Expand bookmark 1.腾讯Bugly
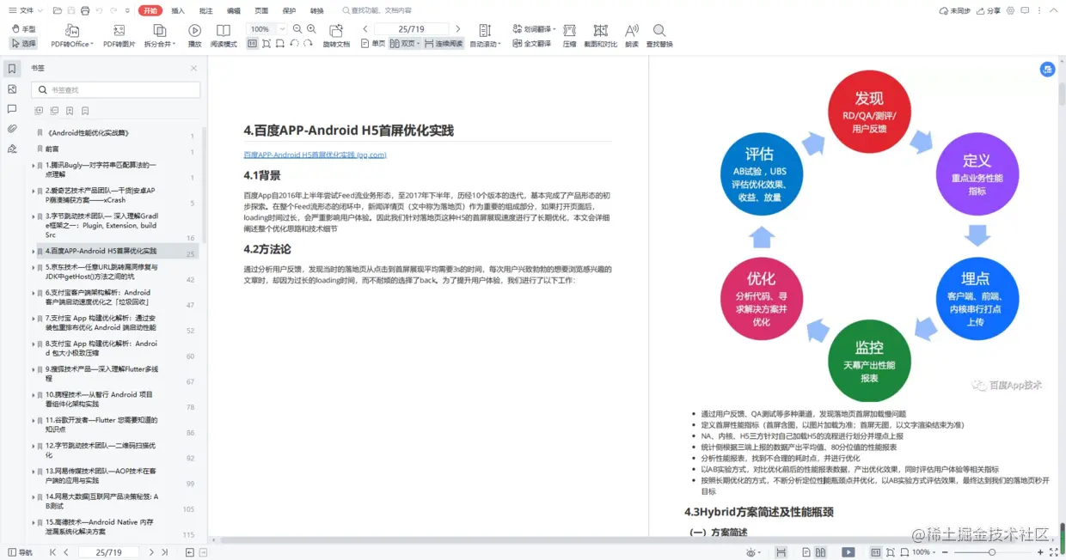This screenshot has width=1066, height=560. 34,165
